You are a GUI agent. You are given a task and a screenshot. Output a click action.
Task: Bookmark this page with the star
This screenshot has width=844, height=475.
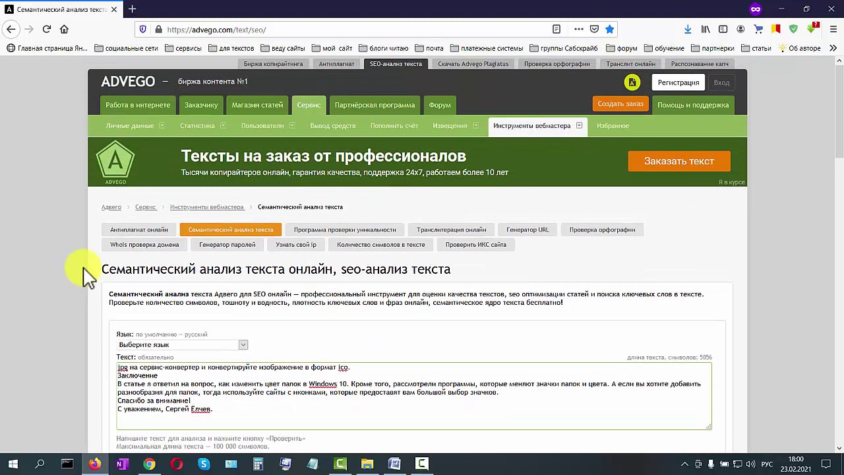609,29
